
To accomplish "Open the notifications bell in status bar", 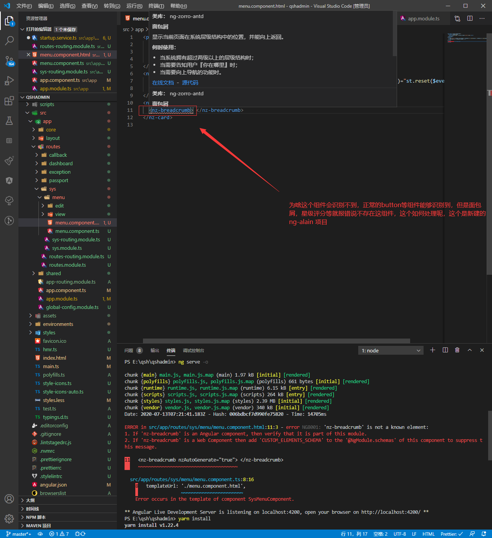I will point(484,534).
